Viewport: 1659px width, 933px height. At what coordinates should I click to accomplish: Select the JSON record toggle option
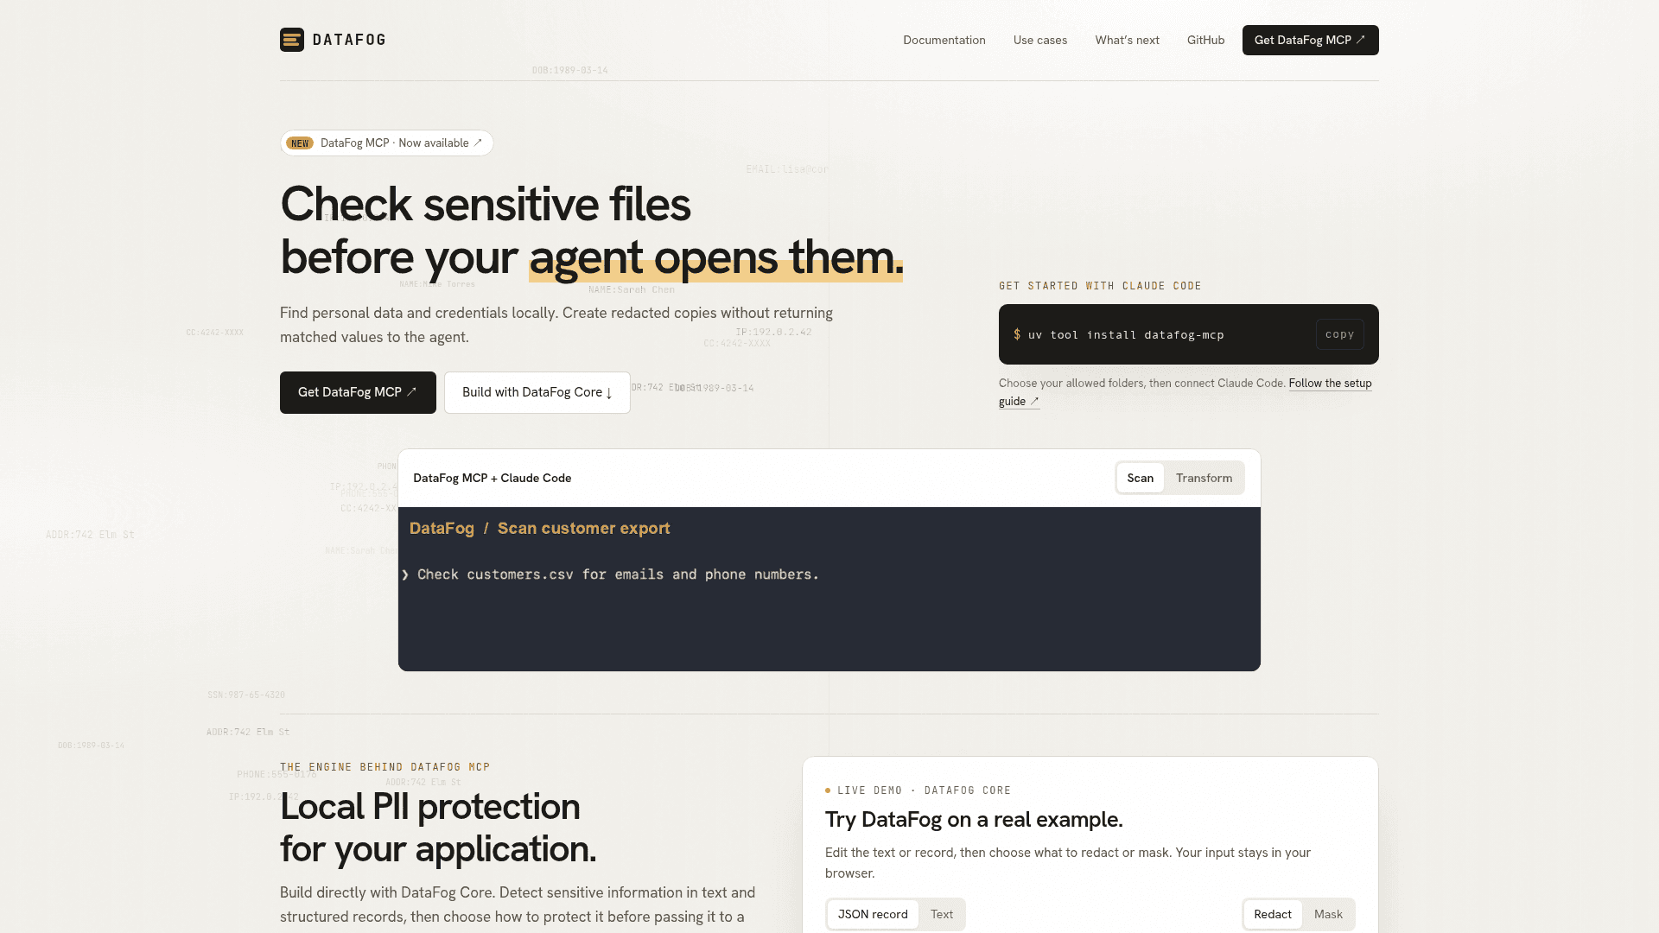click(873, 914)
